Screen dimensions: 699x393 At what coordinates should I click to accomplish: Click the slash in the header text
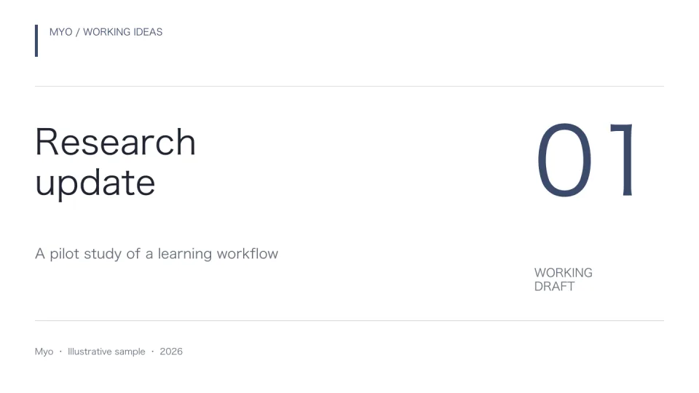pos(78,33)
